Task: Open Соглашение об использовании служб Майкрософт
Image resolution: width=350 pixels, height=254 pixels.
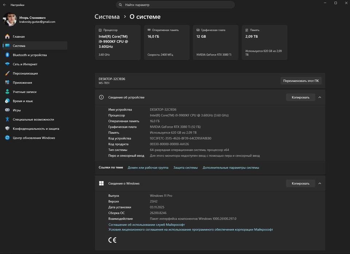Action: tap(146, 225)
